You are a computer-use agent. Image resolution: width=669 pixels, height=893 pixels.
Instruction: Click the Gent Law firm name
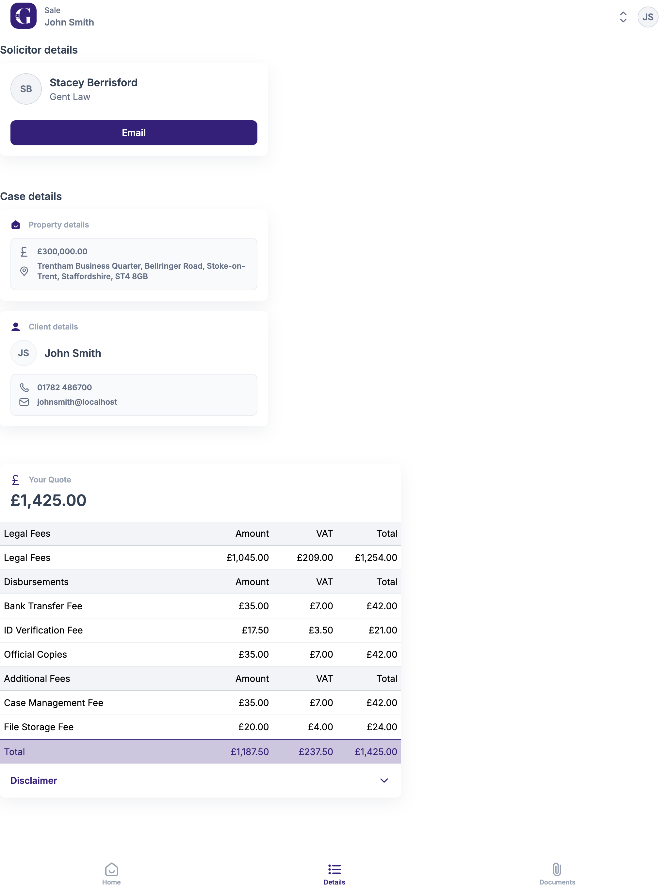[x=70, y=97]
